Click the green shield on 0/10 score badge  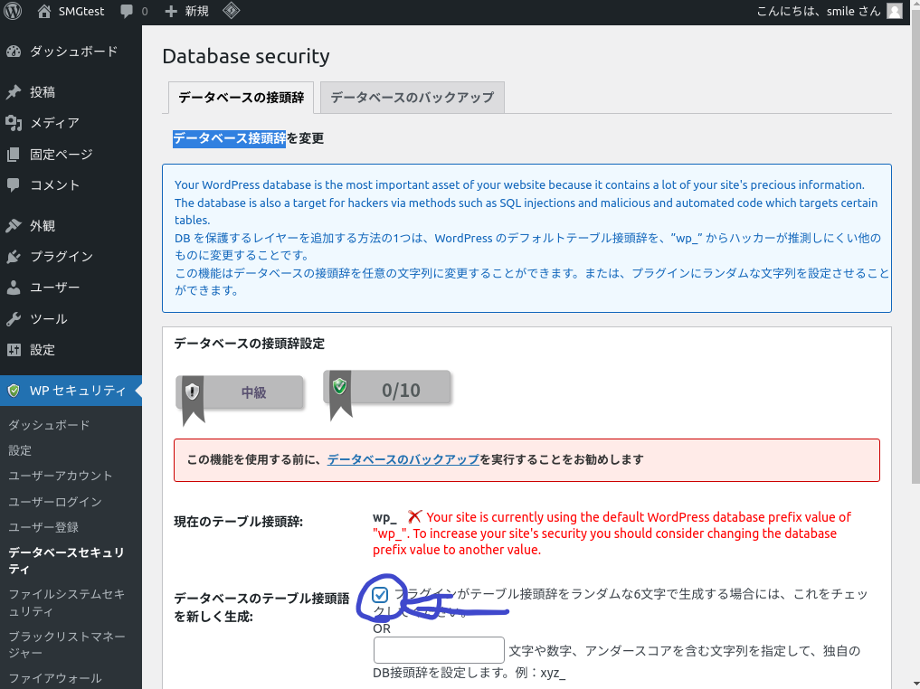tap(340, 386)
